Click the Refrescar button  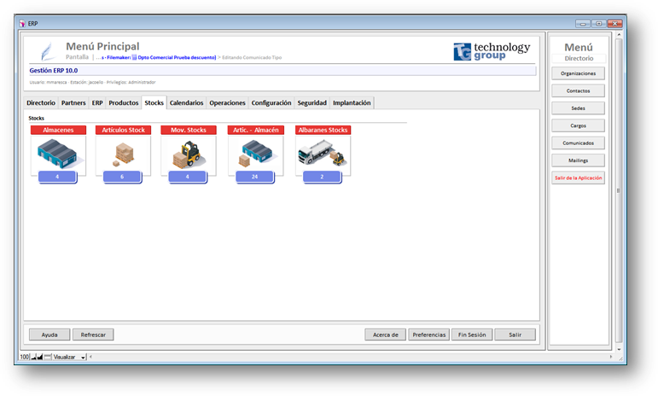point(93,335)
